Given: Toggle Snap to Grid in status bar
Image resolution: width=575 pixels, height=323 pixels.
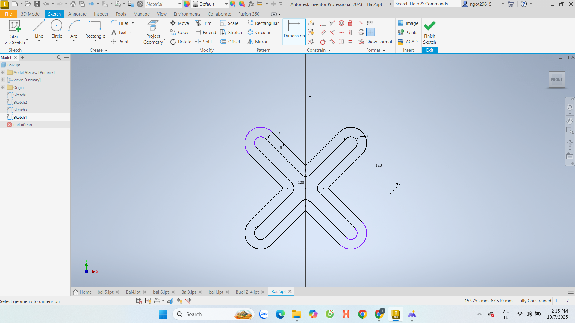Looking at the screenshot, I should 139,301.
